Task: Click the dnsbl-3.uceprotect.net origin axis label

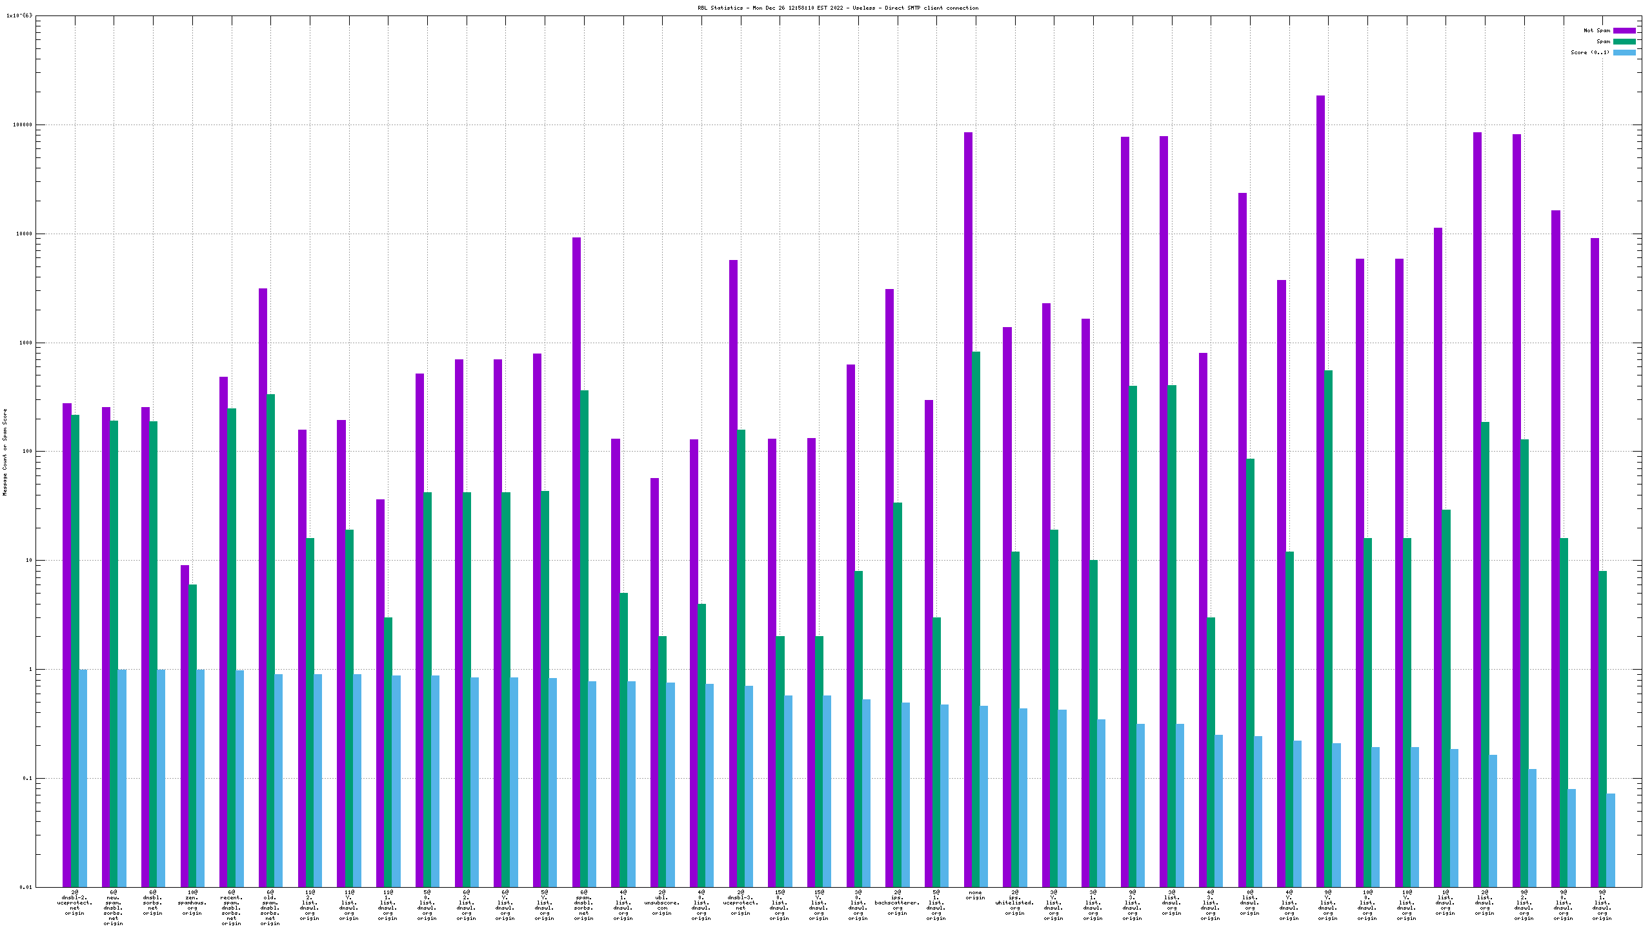Action: 740,903
